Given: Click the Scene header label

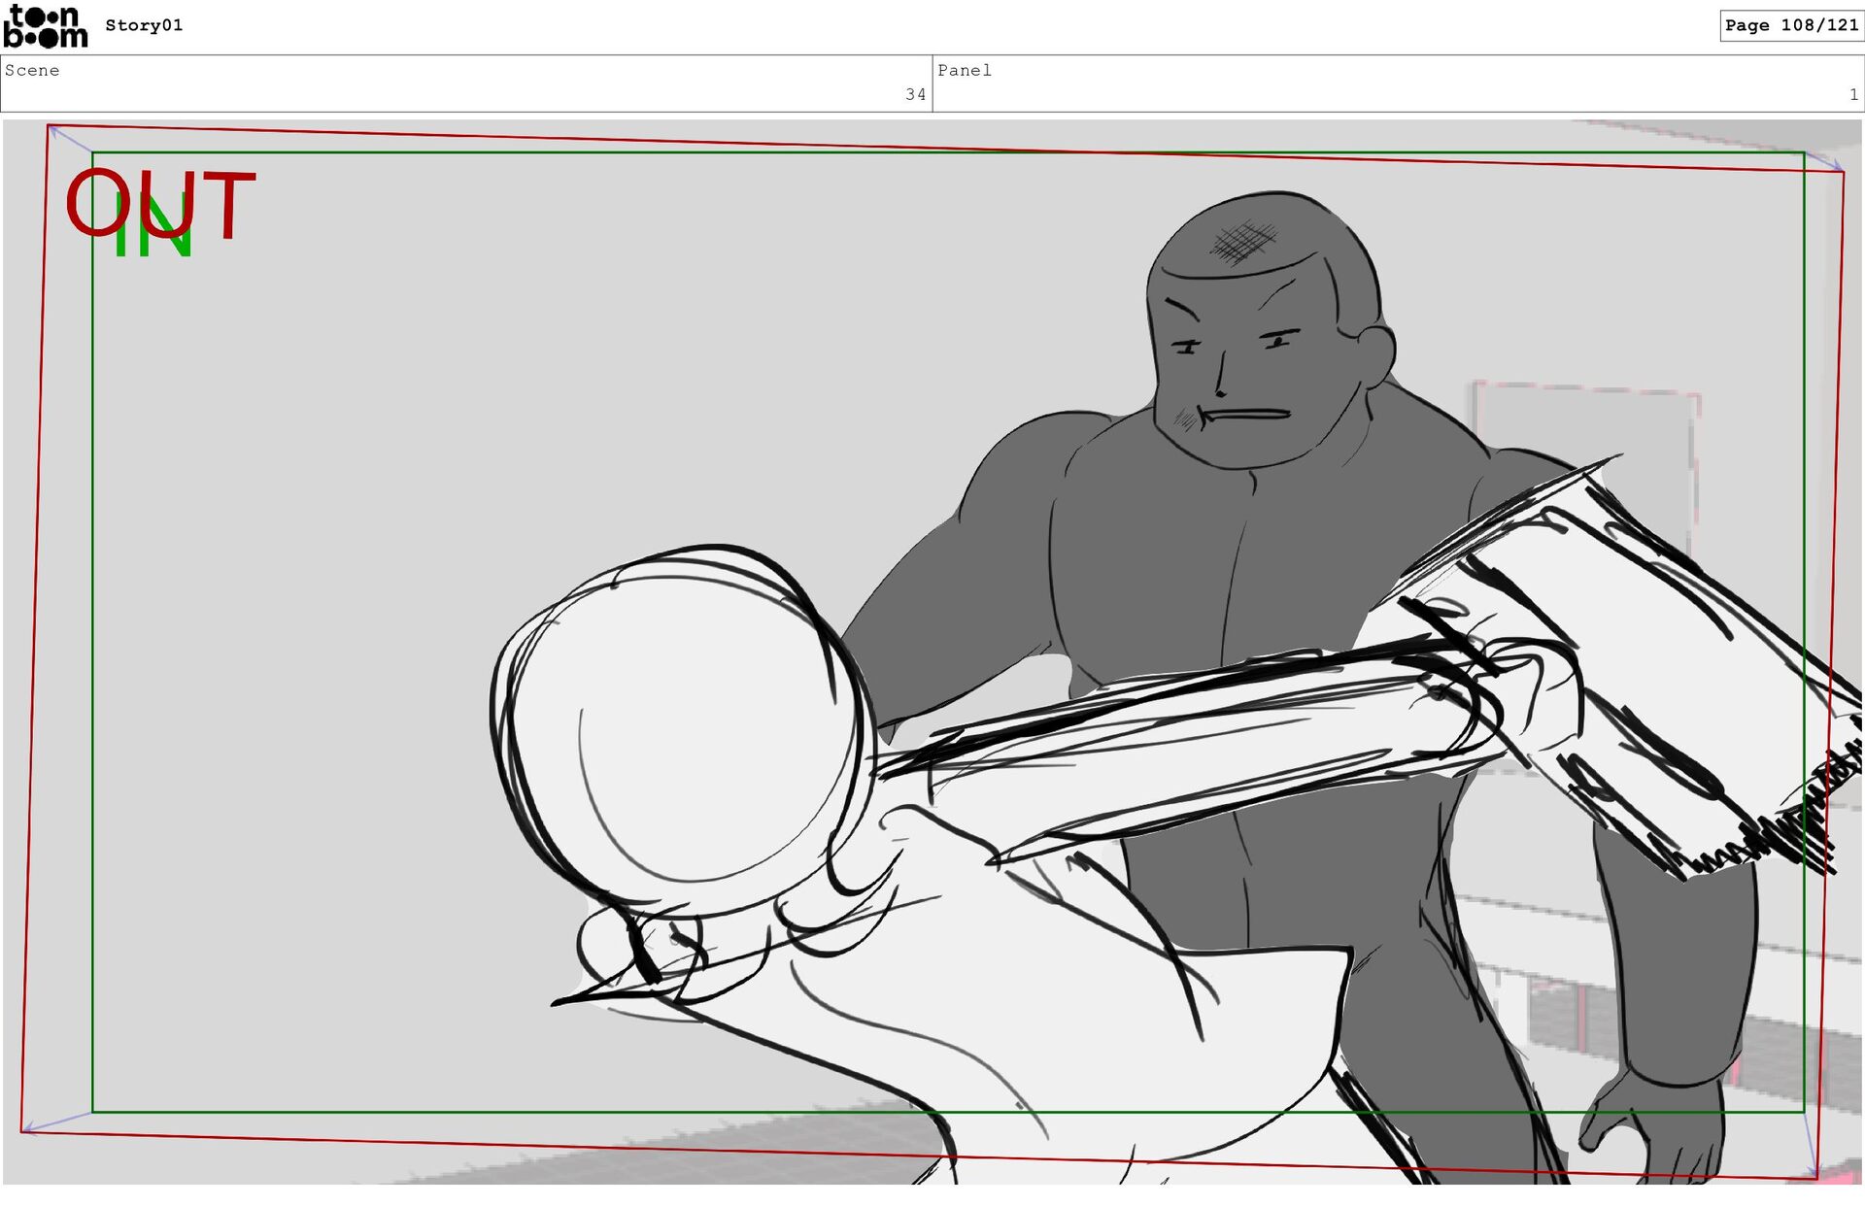Looking at the screenshot, I should [x=32, y=70].
